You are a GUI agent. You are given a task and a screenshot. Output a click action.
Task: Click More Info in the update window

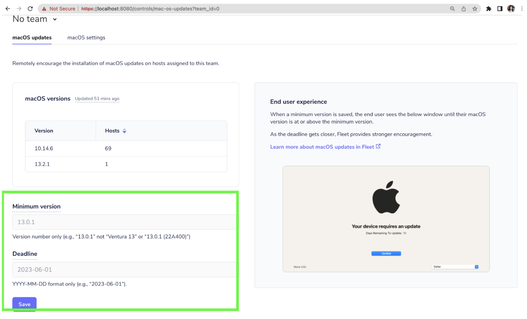(x=300, y=267)
